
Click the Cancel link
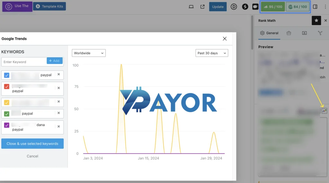[32, 156]
